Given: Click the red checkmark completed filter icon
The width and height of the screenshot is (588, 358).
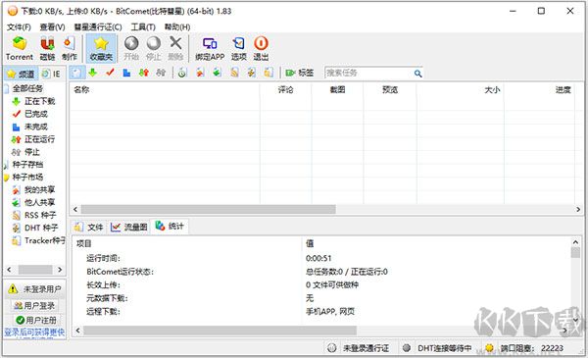Looking at the screenshot, I should pos(110,73).
